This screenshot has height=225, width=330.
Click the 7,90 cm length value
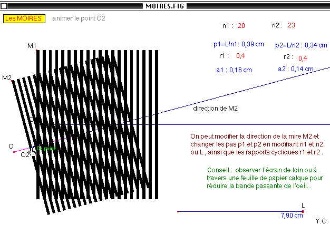point(292,216)
